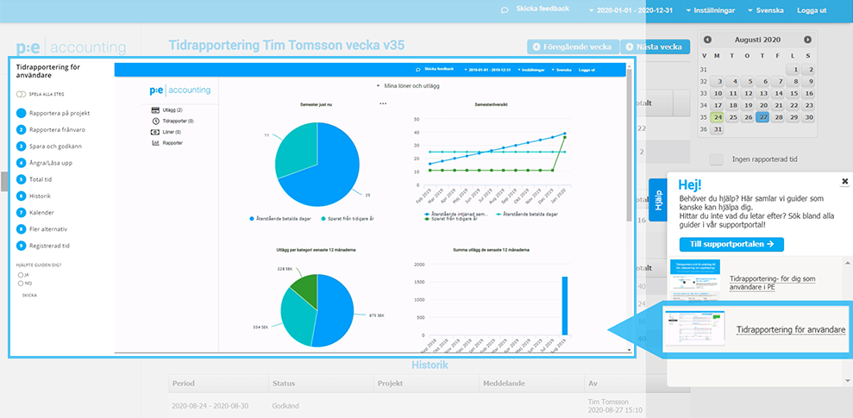Click the main p:e accounting logo top left
Image resolution: width=853 pixels, height=418 pixels.
pos(72,48)
